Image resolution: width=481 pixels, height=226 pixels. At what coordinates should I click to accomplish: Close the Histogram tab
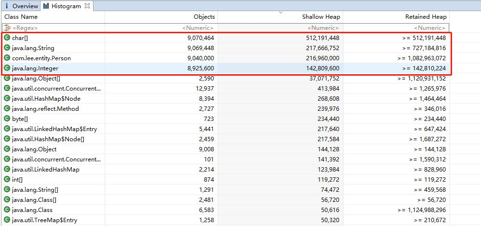click(87, 6)
